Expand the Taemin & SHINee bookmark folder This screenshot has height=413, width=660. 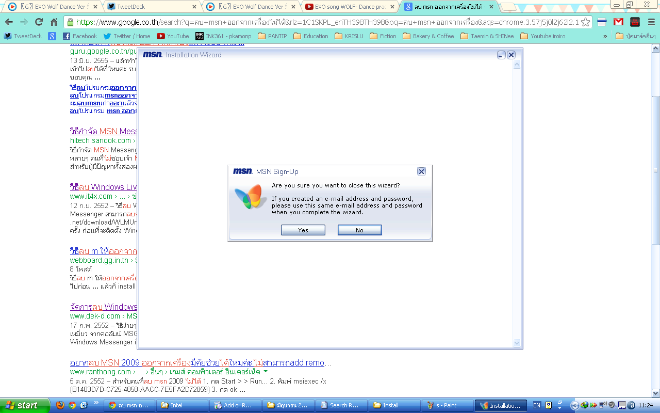pos(487,36)
